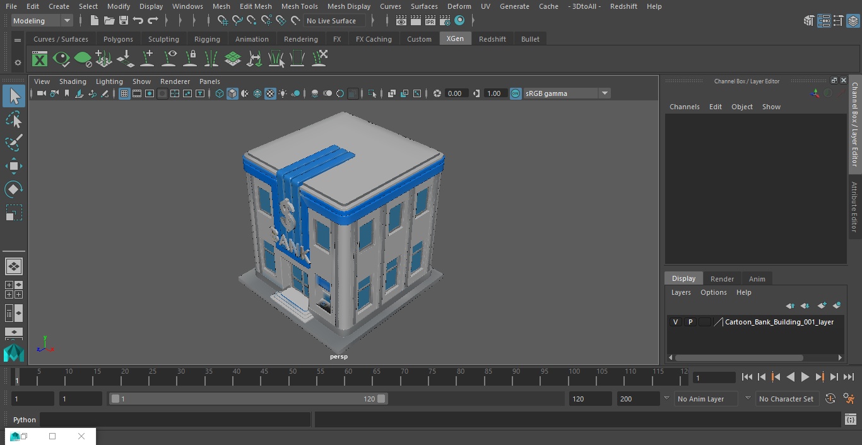
Task: Select the Move tool in the toolbox
Action: click(13, 167)
